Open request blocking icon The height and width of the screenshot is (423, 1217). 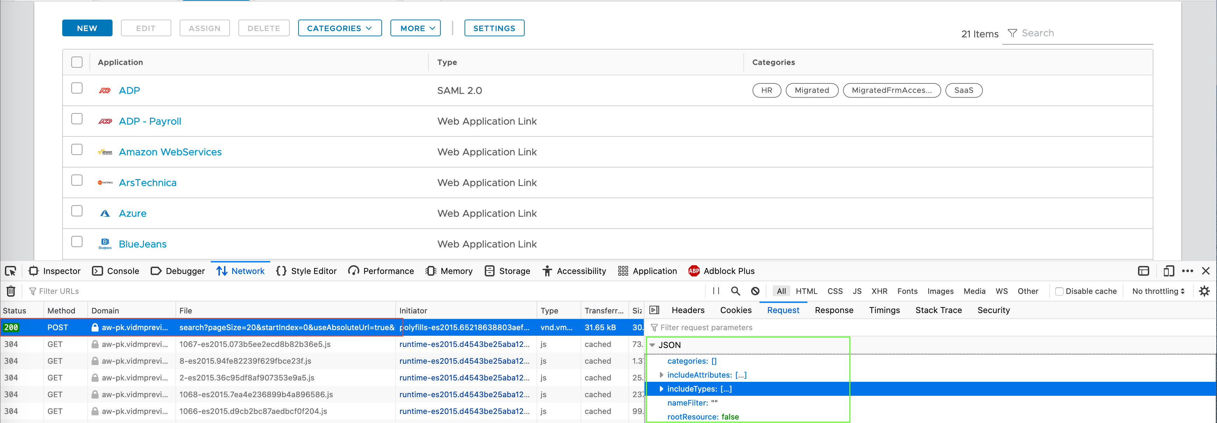point(755,291)
